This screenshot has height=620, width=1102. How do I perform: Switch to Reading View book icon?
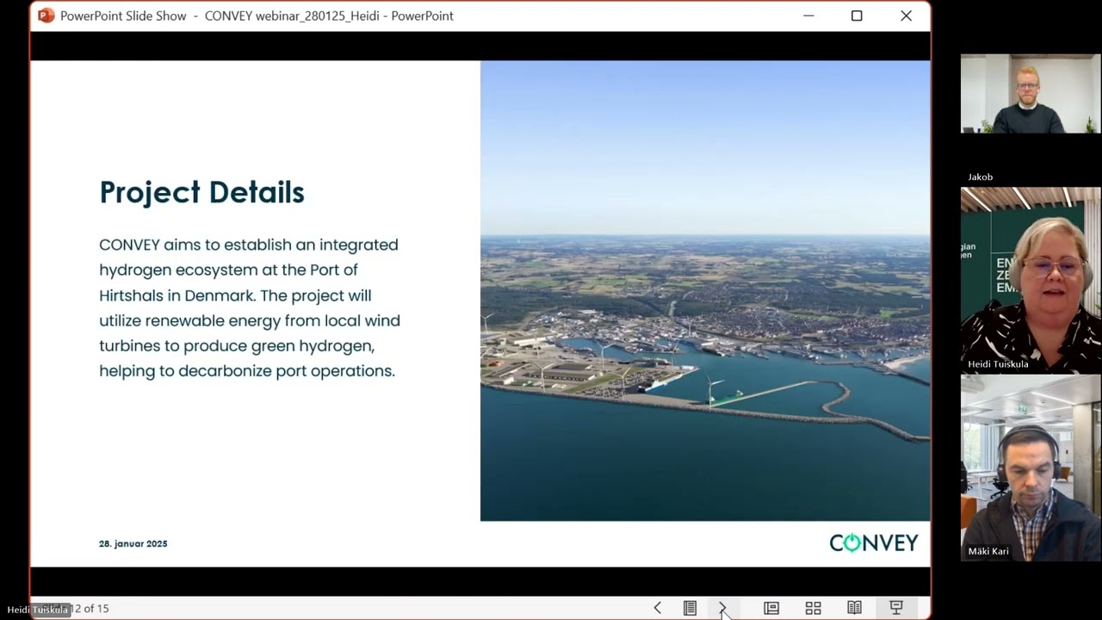point(854,608)
